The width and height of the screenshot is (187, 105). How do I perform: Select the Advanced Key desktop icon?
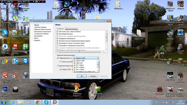[x=15, y=49]
